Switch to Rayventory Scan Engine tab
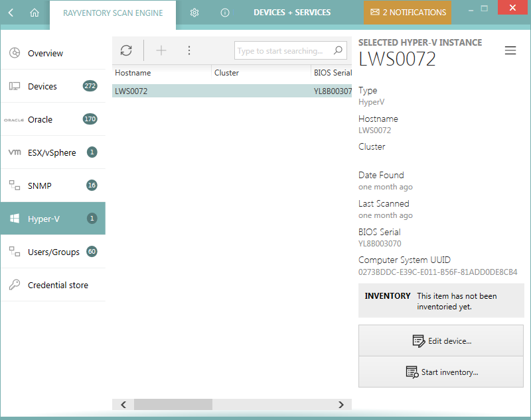Viewport: 531px width, 420px height. click(x=113, y=13)
